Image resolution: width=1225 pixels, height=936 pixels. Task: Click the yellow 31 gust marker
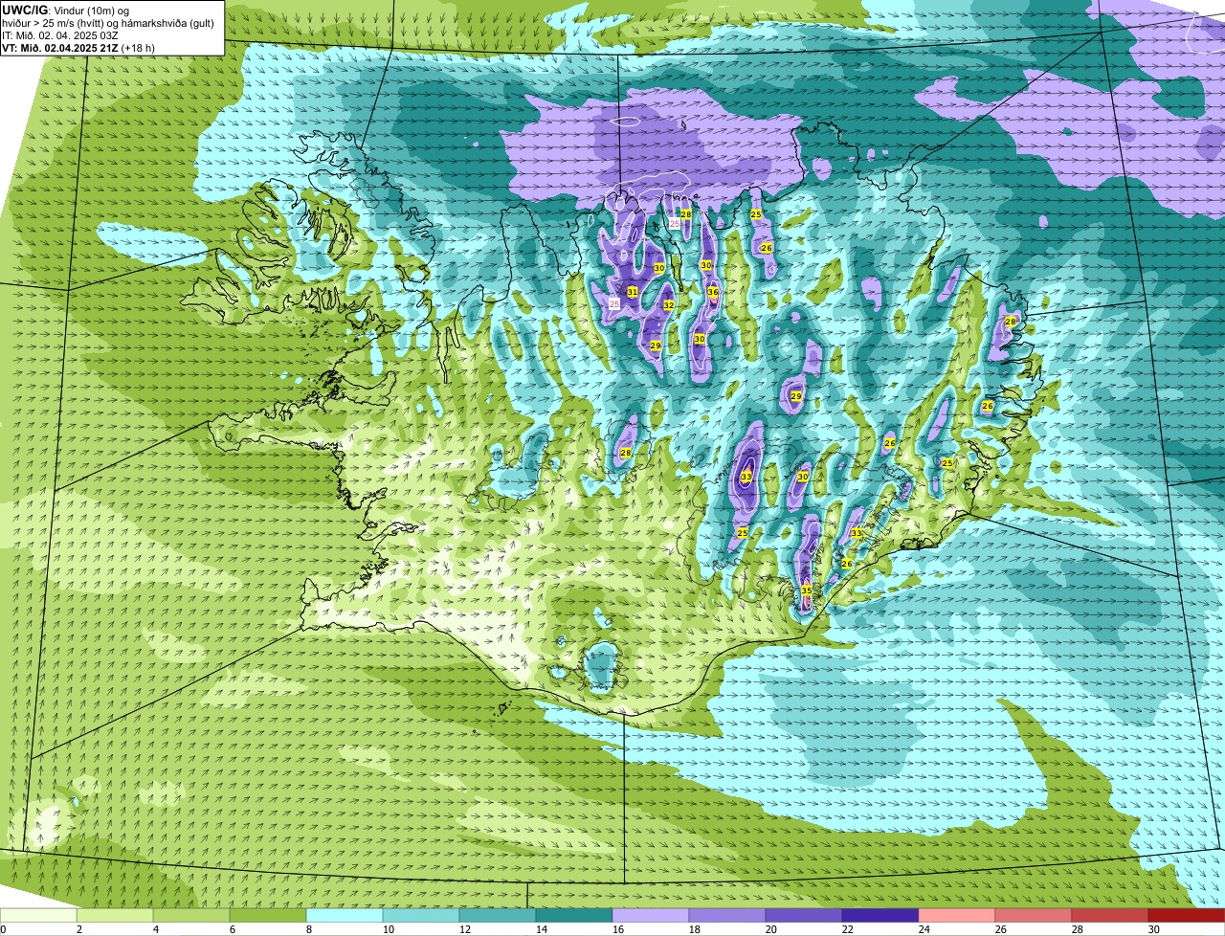pyautogui.click(x=632, y=291)
